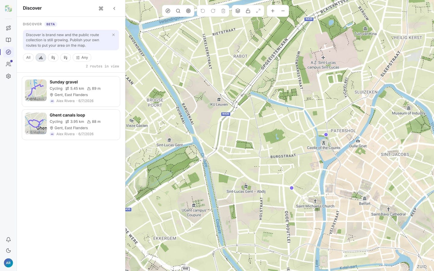Click the compass icon in the map toolbar
The height and width of the screenshot is (271, 434).
point(168,11)
